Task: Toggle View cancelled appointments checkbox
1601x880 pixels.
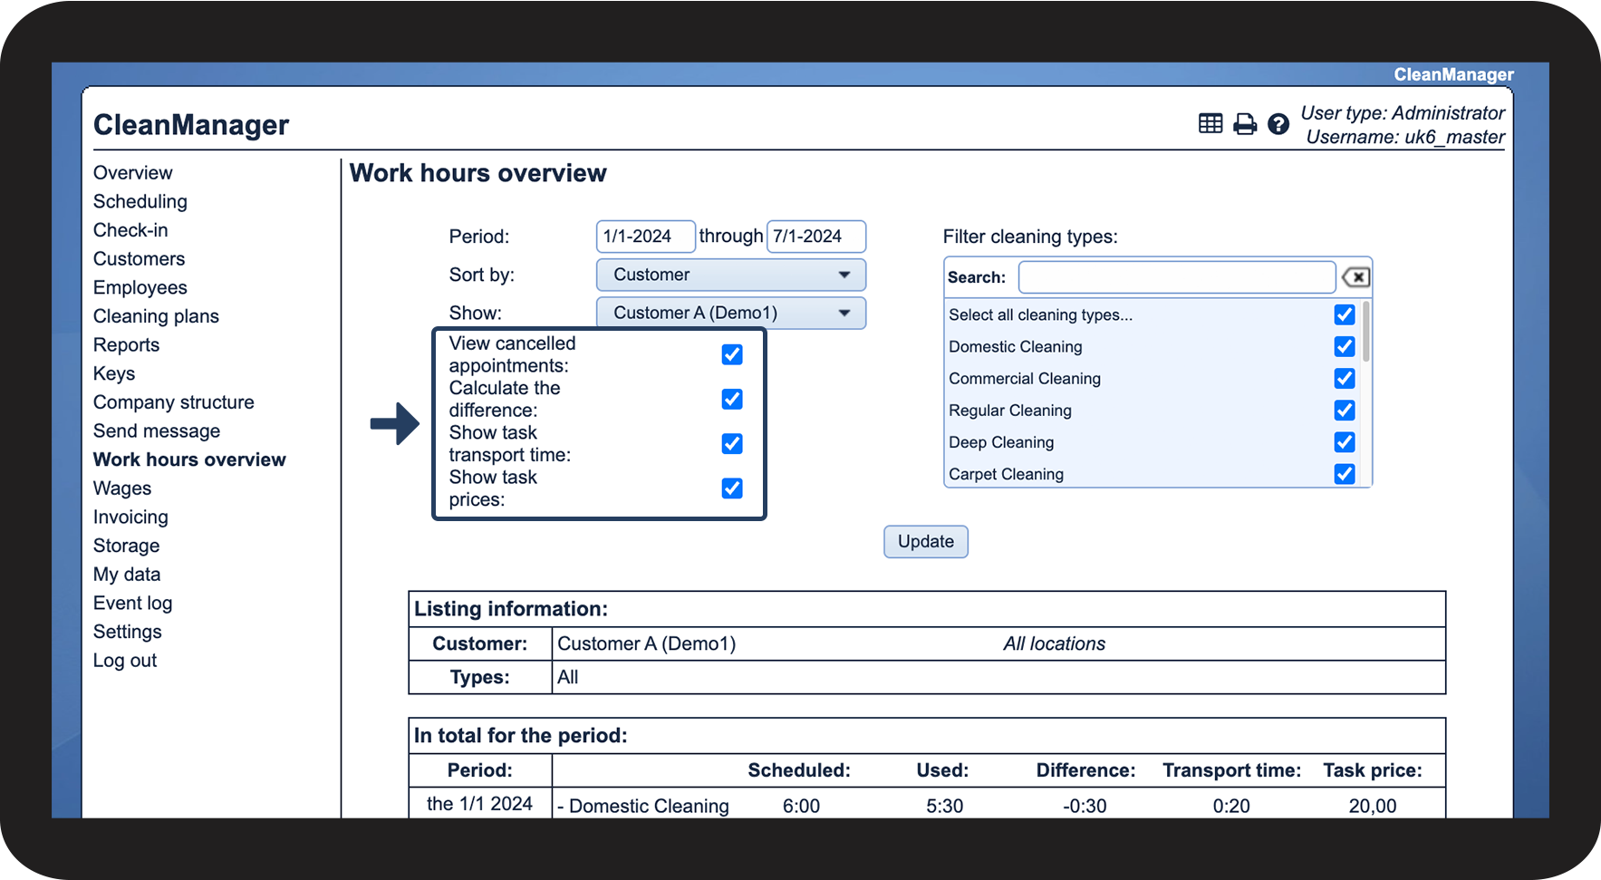Action: [732, 354]
